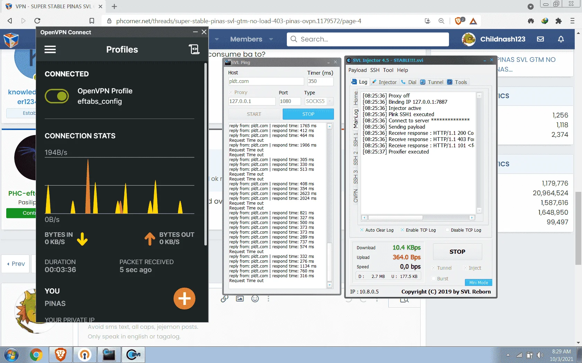Click the SVL Ping results vertical scrollbar
Viewport: 582px width, 363px height.
point(329,263)
